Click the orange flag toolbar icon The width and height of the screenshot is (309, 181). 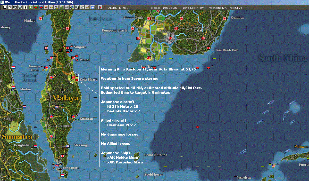coord(46,7)
